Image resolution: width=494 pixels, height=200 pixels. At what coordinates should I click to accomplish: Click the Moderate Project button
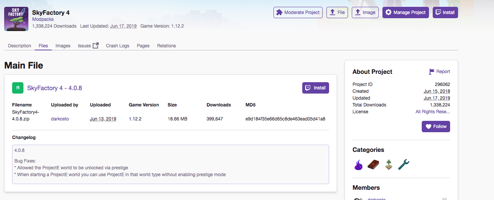298,12
